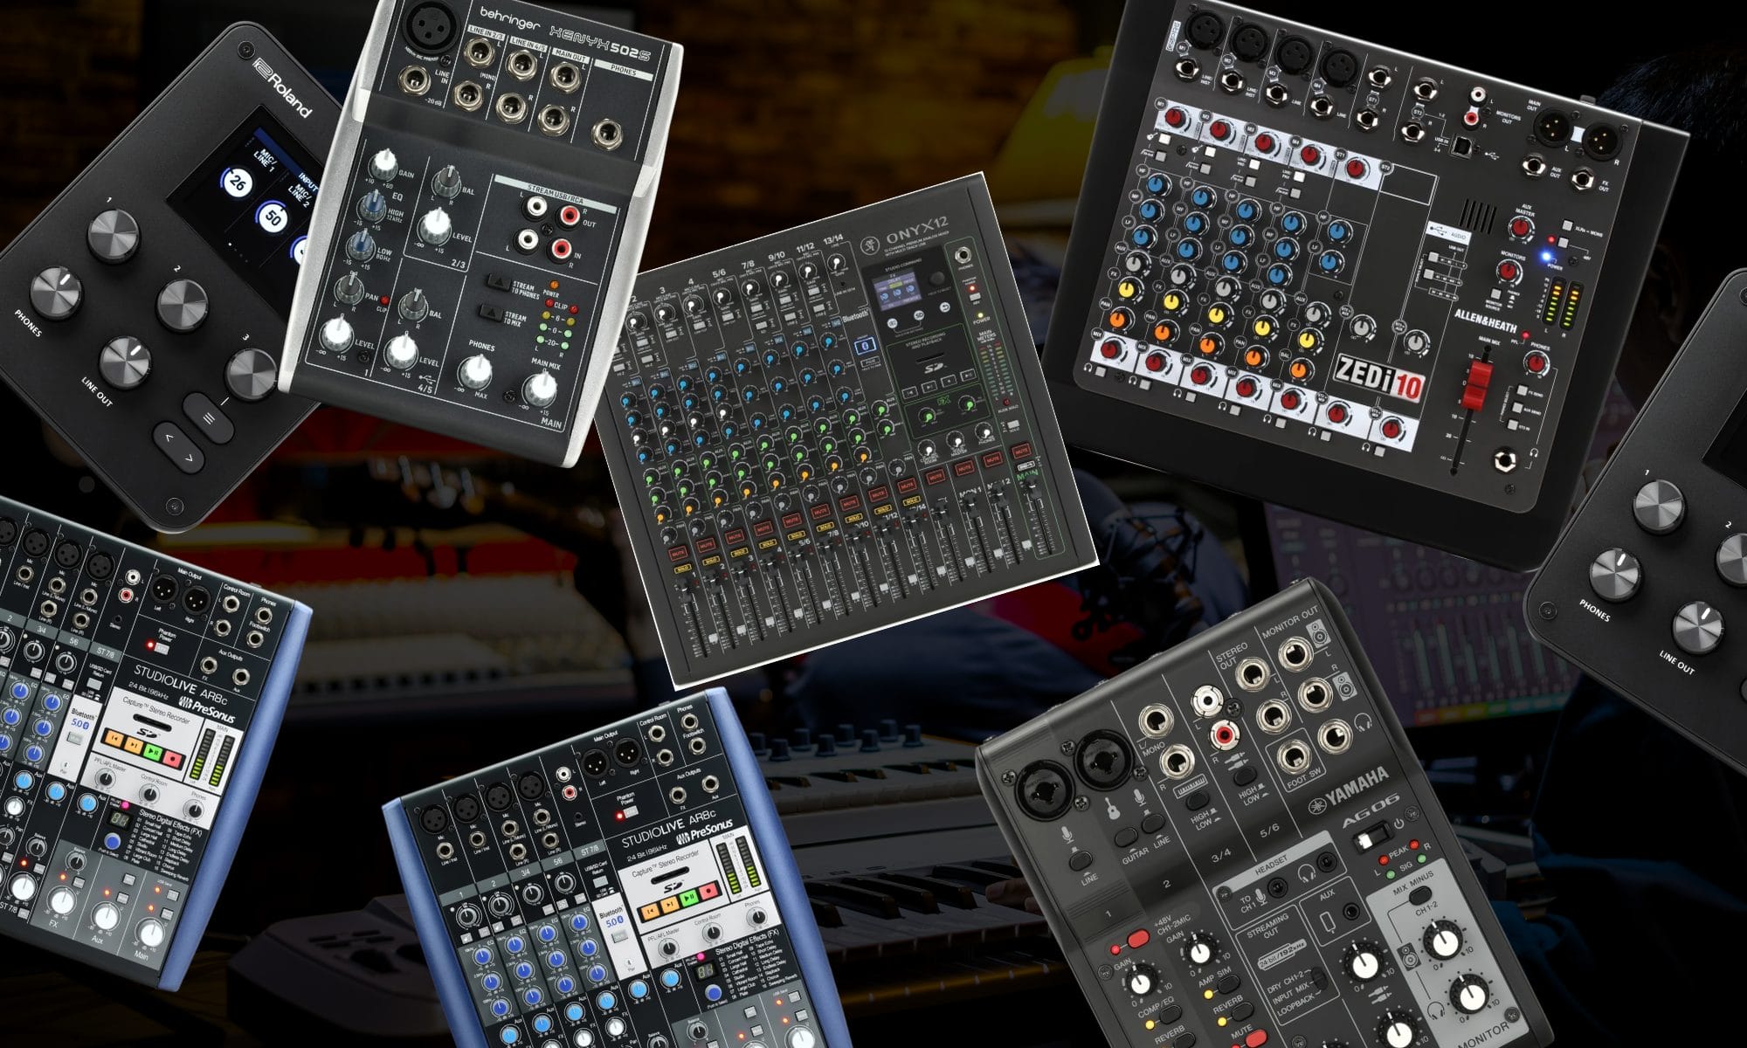
Task: Click the ST 7/8 channel label on the PreSonus beside the Yamaha
Action: (x=590, y=851)
